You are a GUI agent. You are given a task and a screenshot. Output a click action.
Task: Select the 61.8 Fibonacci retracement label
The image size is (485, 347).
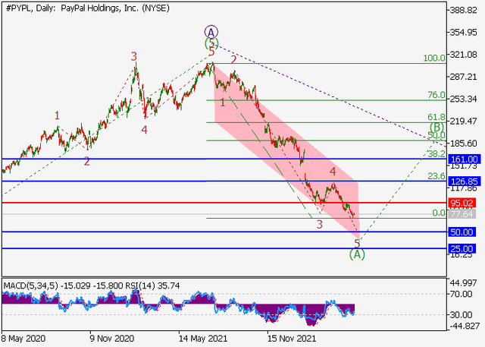[x=435, y=118]
